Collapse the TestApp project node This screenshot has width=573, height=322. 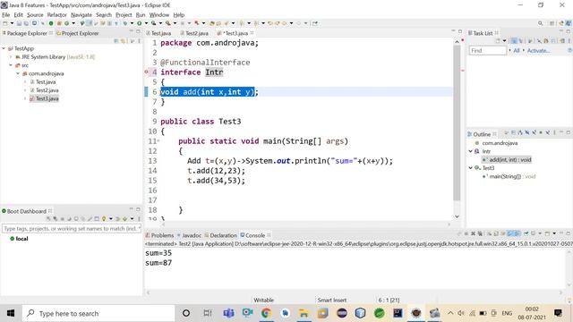point(4,48)
